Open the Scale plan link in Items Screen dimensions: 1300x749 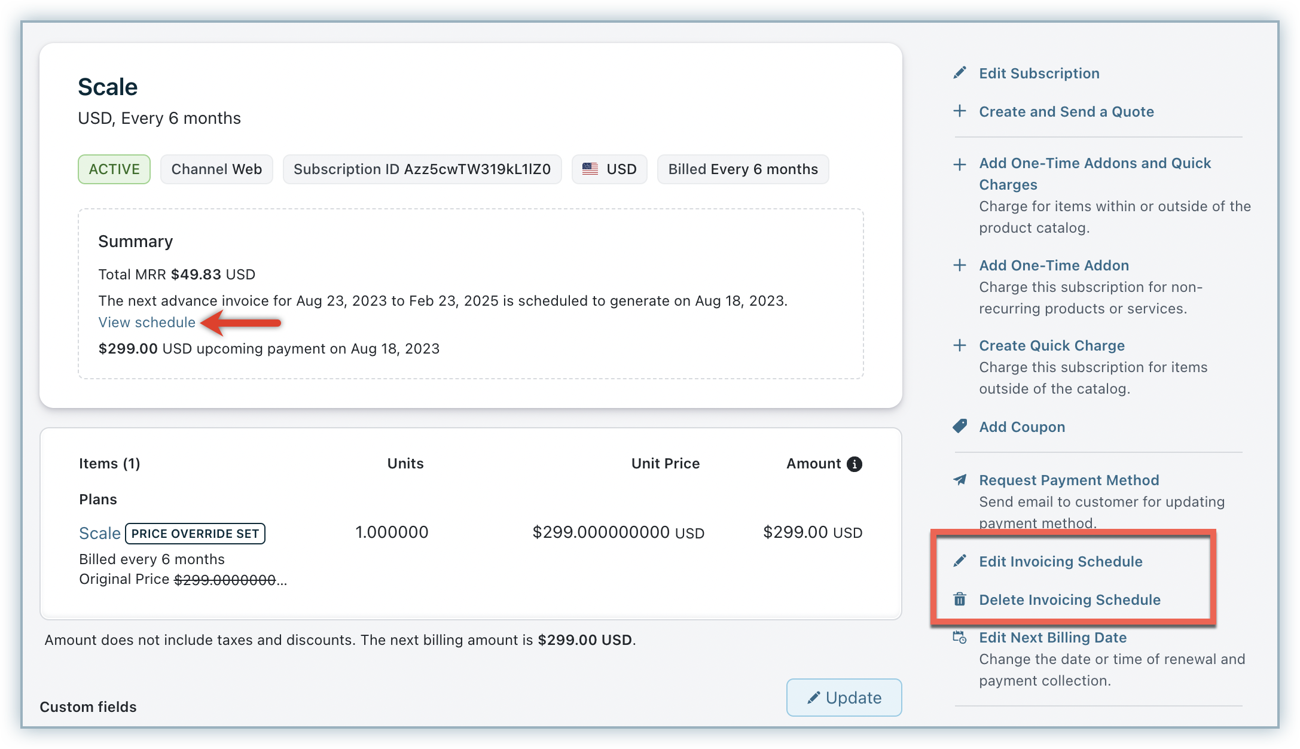coord(99,533)
